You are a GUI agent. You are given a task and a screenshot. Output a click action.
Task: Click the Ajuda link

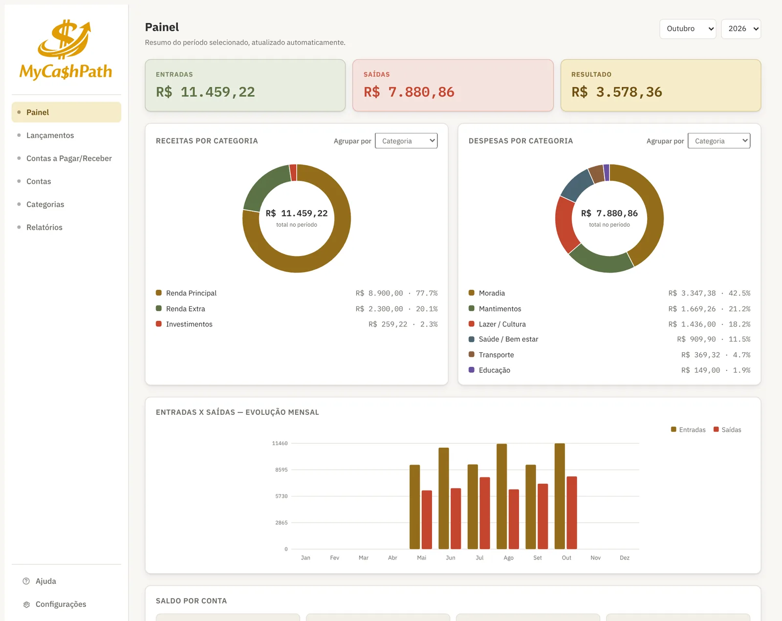(x=46, y=581)
